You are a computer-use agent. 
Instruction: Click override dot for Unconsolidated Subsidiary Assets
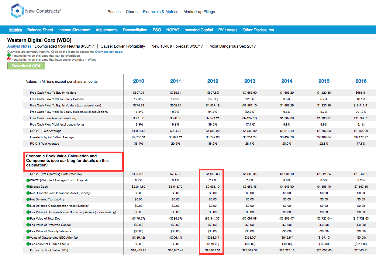coord(28,212)
